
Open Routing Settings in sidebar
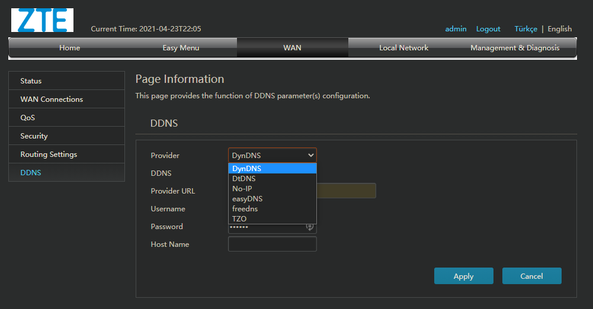click(49, 154)
